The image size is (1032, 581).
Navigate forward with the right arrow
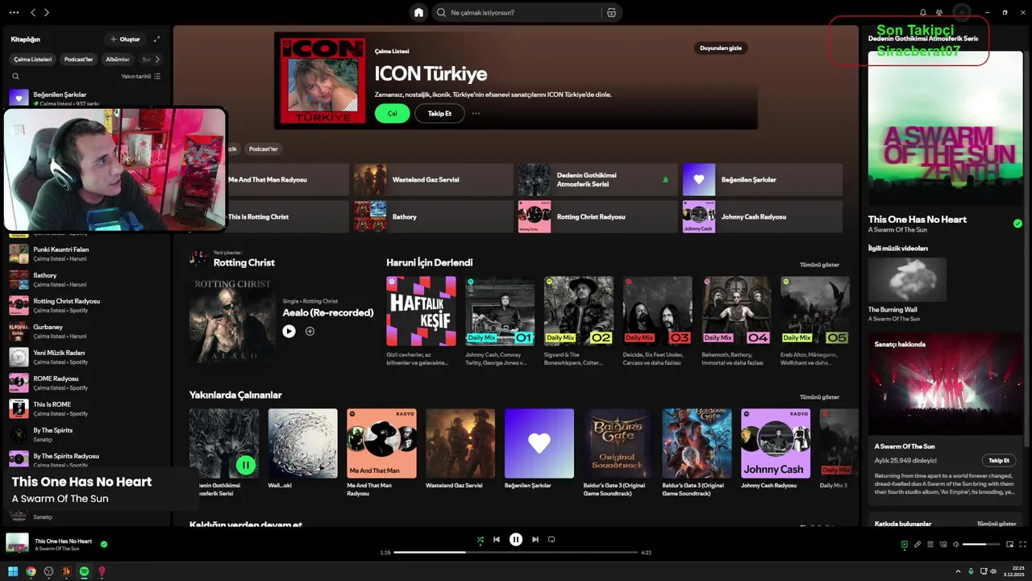(x=47, y=12)
